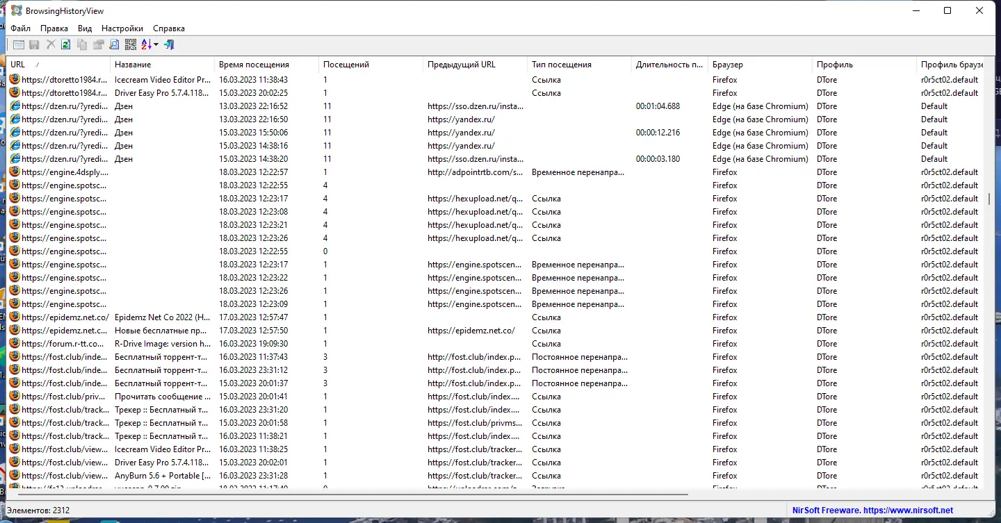Click the Delete (X) toolbar icon
This screenshot has width=1001, height=523.
click(x=51, y=45)
